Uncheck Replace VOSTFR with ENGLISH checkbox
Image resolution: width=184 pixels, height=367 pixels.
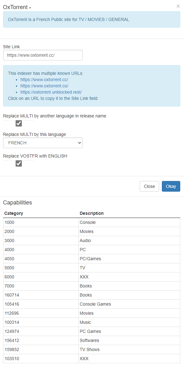point(19,163)
